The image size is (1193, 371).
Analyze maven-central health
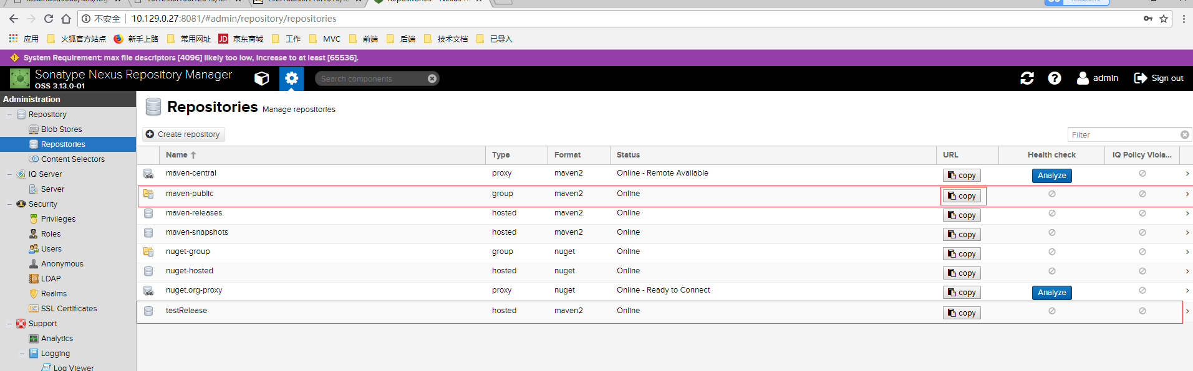(1051, 176)
